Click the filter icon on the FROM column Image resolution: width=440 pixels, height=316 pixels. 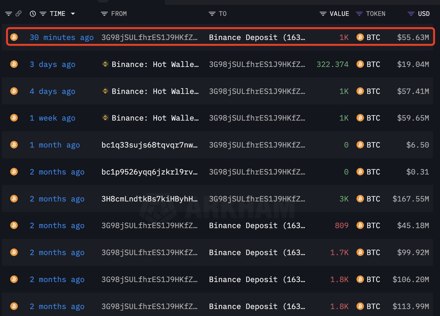[104, 13]
